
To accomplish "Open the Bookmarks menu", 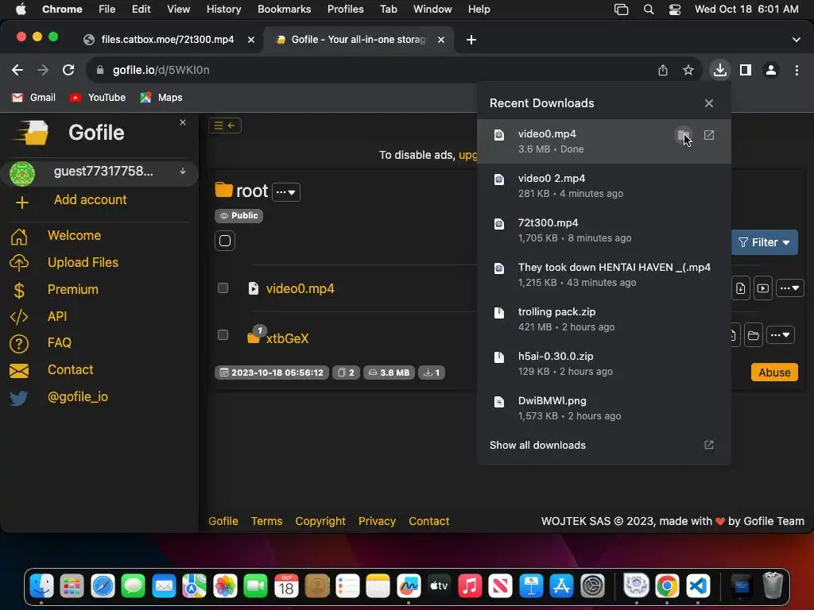I will click(284, 10).
